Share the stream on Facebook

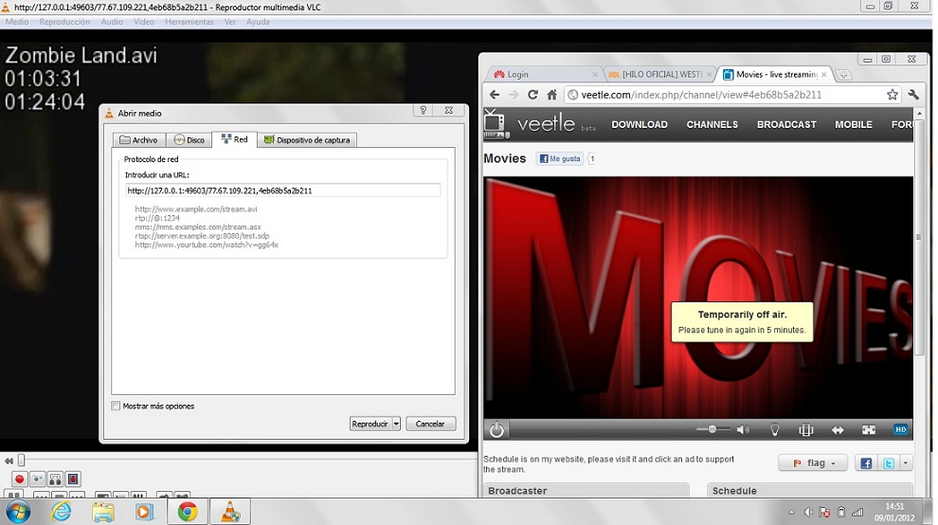pyautogui.click(x=864, y=463)
